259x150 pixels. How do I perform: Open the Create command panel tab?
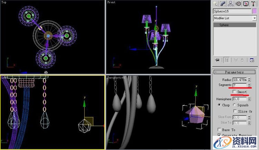216,3
